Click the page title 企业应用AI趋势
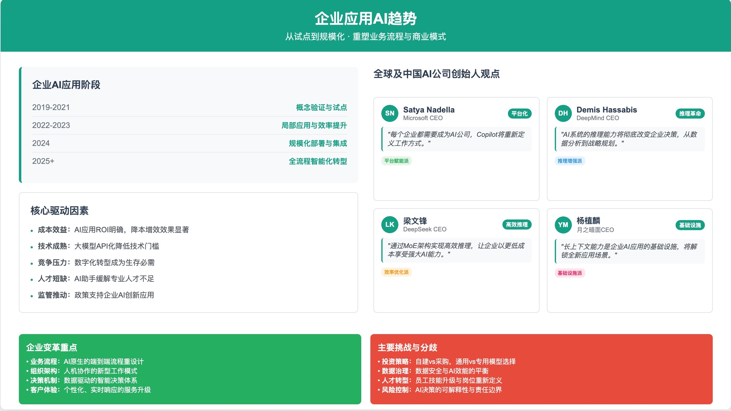 (365, 19)
